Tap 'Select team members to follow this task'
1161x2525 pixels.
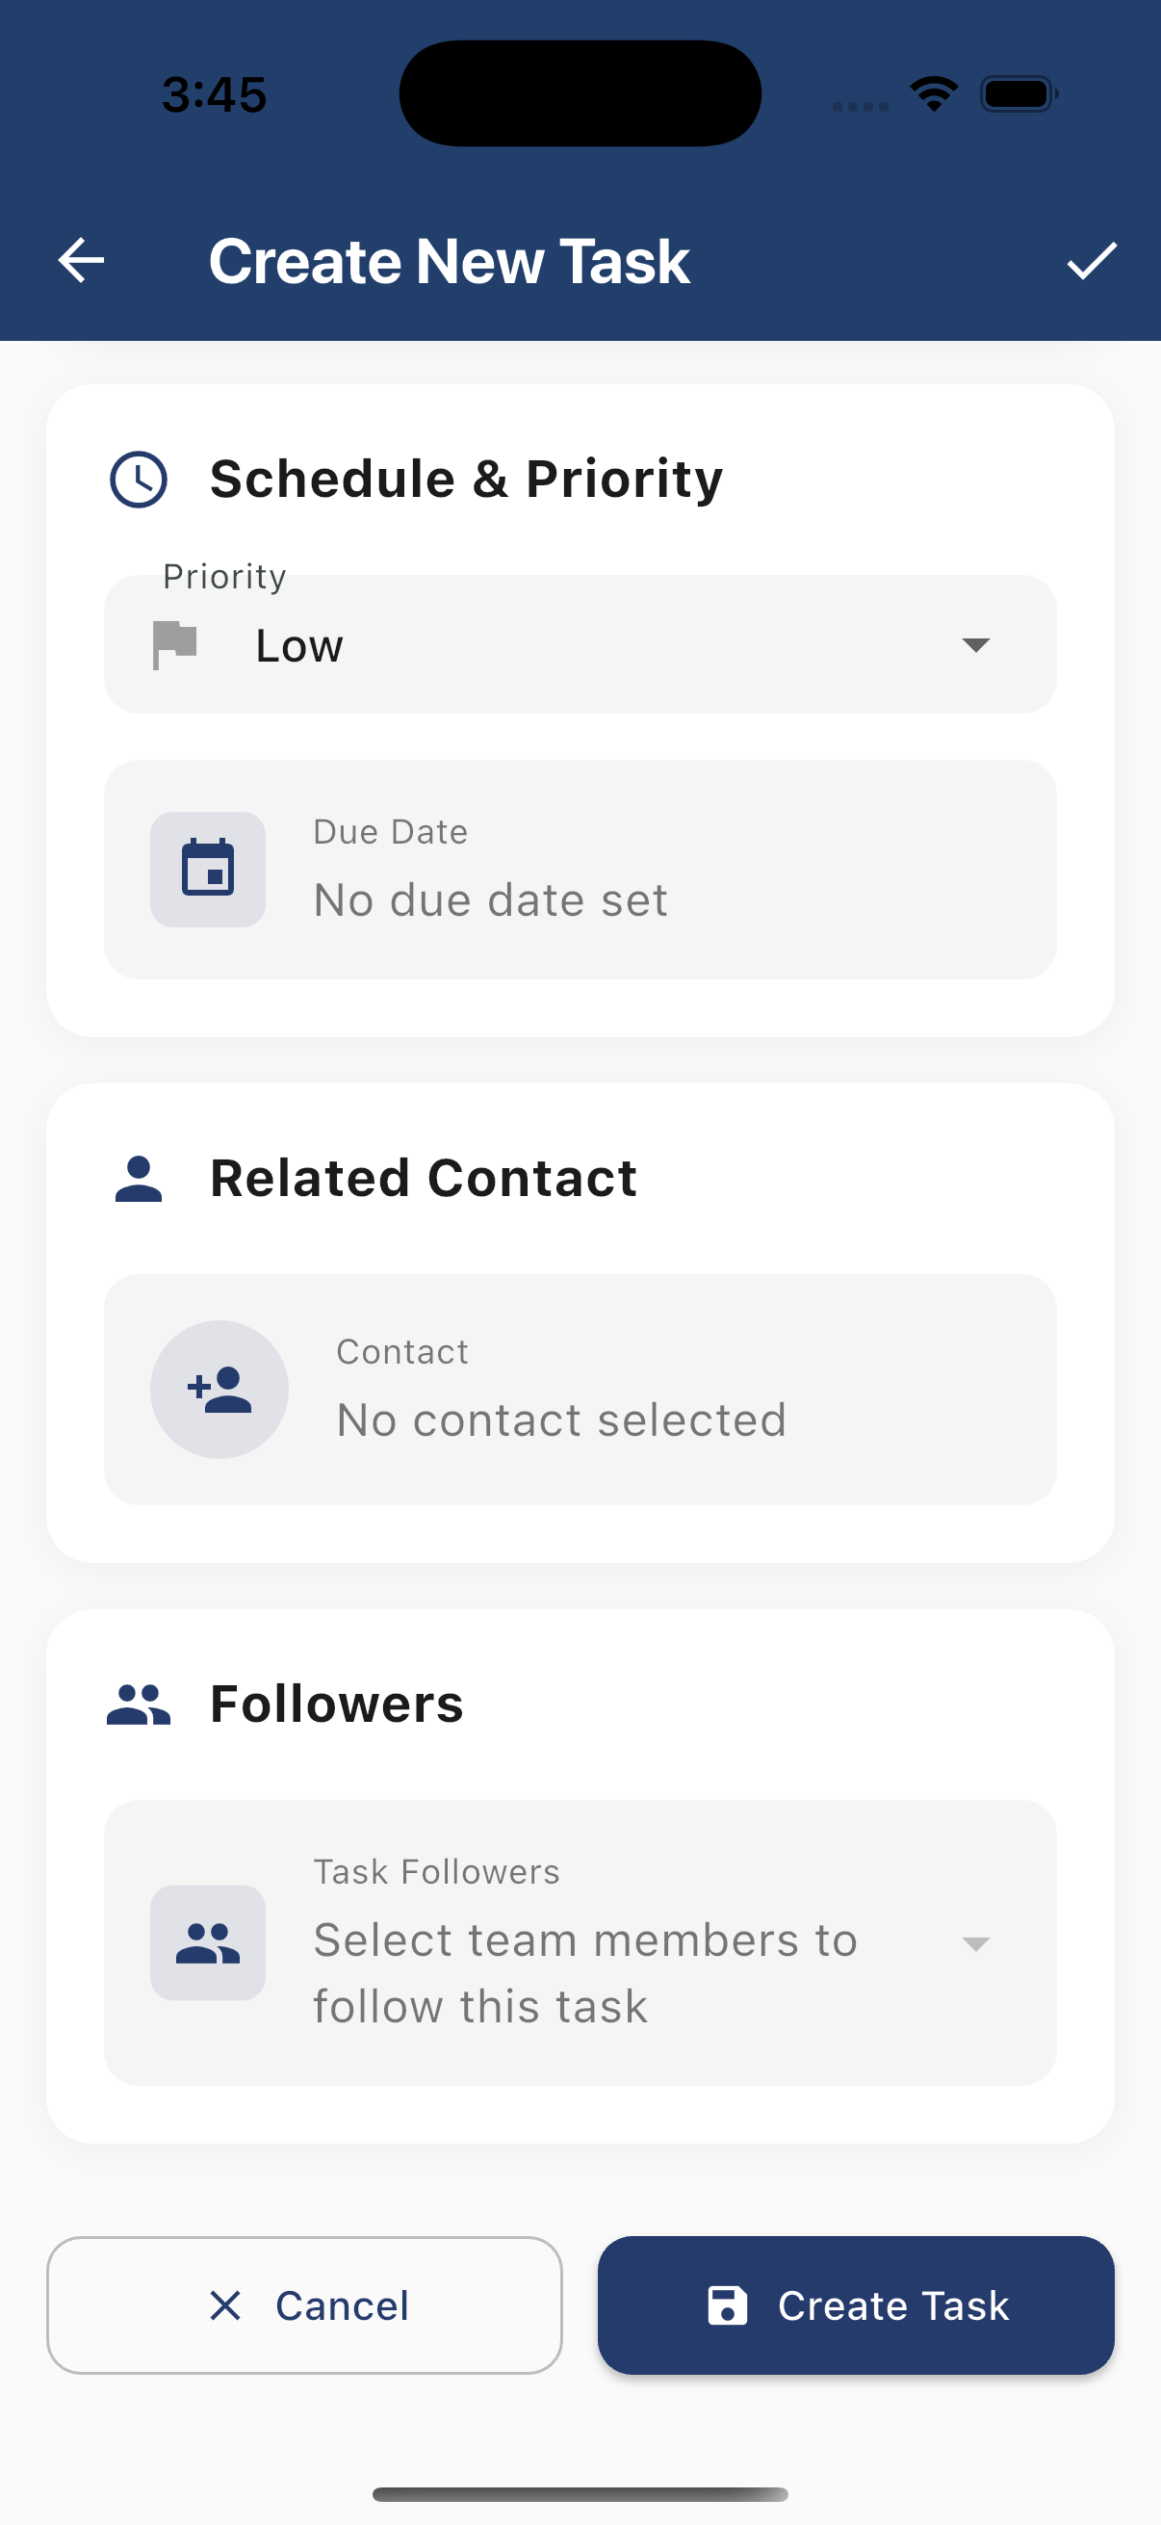click(585, 1972)
